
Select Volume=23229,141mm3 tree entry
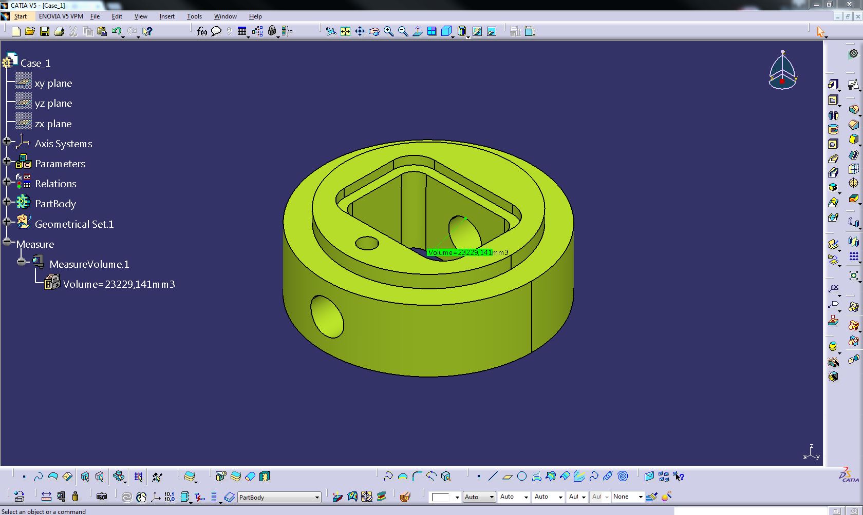(119, 284)
